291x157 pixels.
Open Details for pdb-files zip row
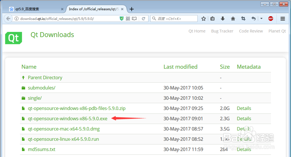(244, 108)
